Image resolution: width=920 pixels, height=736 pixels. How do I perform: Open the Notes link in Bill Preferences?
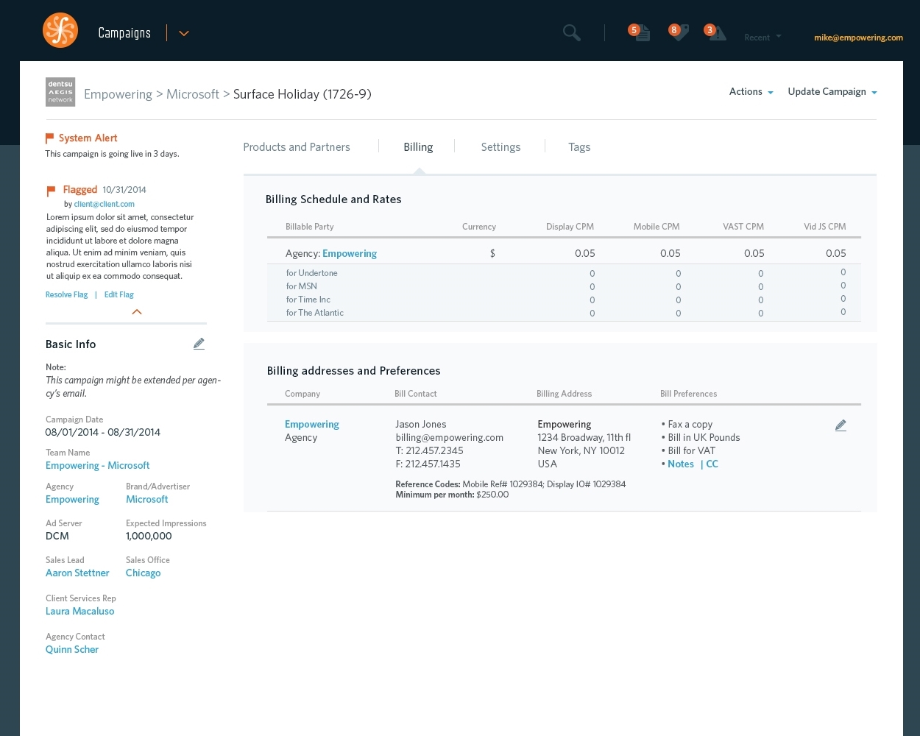click(680, 464)
